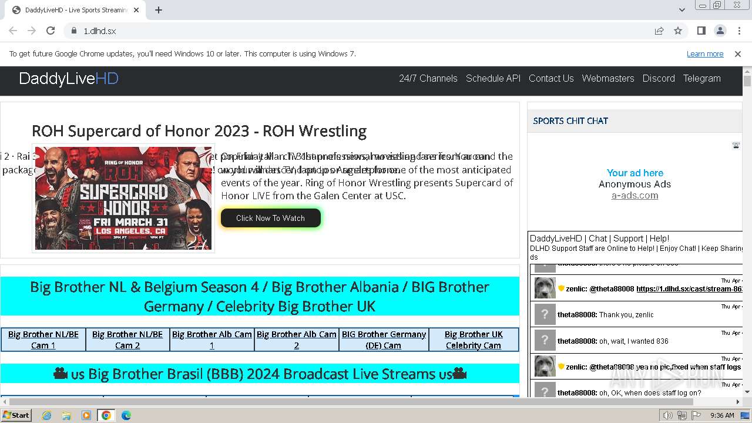Click the horizontal page scrollbar
The image size is (752, 423).
click(351, 402)
